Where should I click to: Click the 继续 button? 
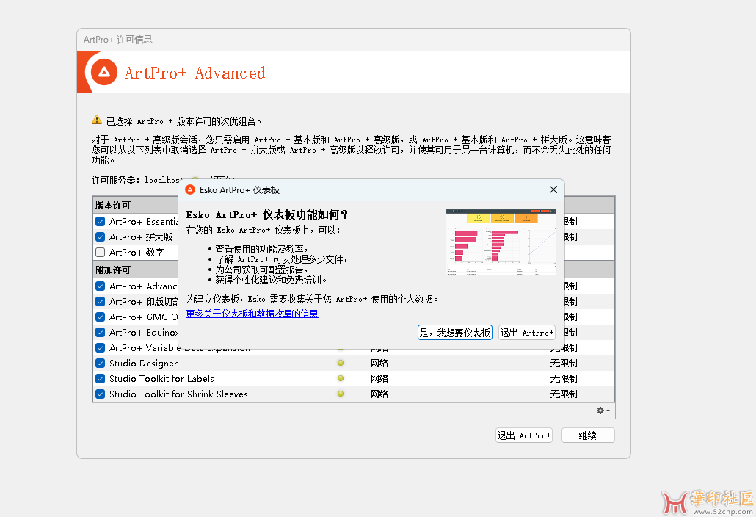point(588,435)
